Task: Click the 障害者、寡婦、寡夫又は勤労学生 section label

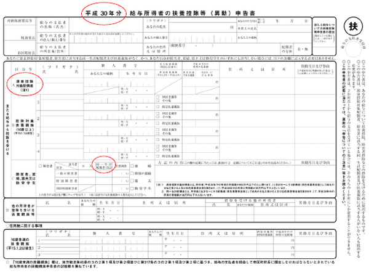Action: [25, 179]
